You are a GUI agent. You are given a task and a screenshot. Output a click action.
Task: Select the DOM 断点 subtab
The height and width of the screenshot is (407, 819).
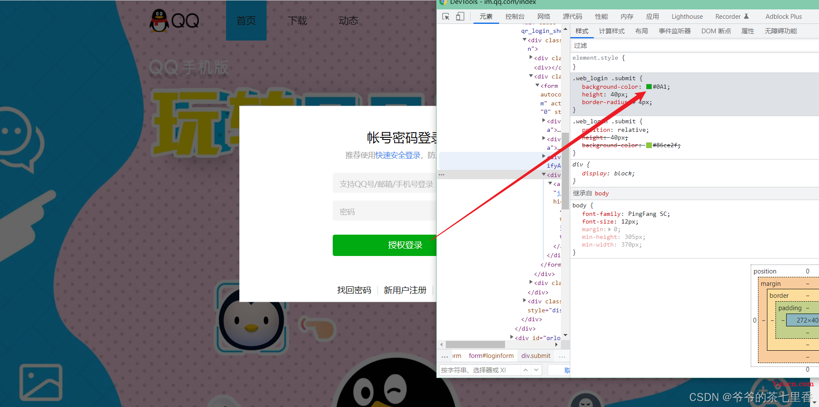[x=716, y=31]
